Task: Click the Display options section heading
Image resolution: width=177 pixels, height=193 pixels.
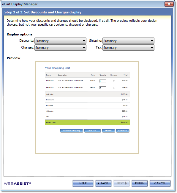Action: pos(20,34)
